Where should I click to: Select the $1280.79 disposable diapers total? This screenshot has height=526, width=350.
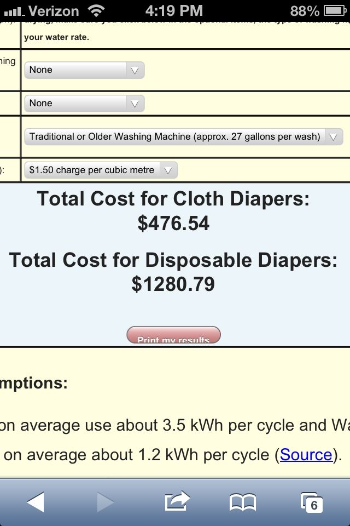coord(173,284)
